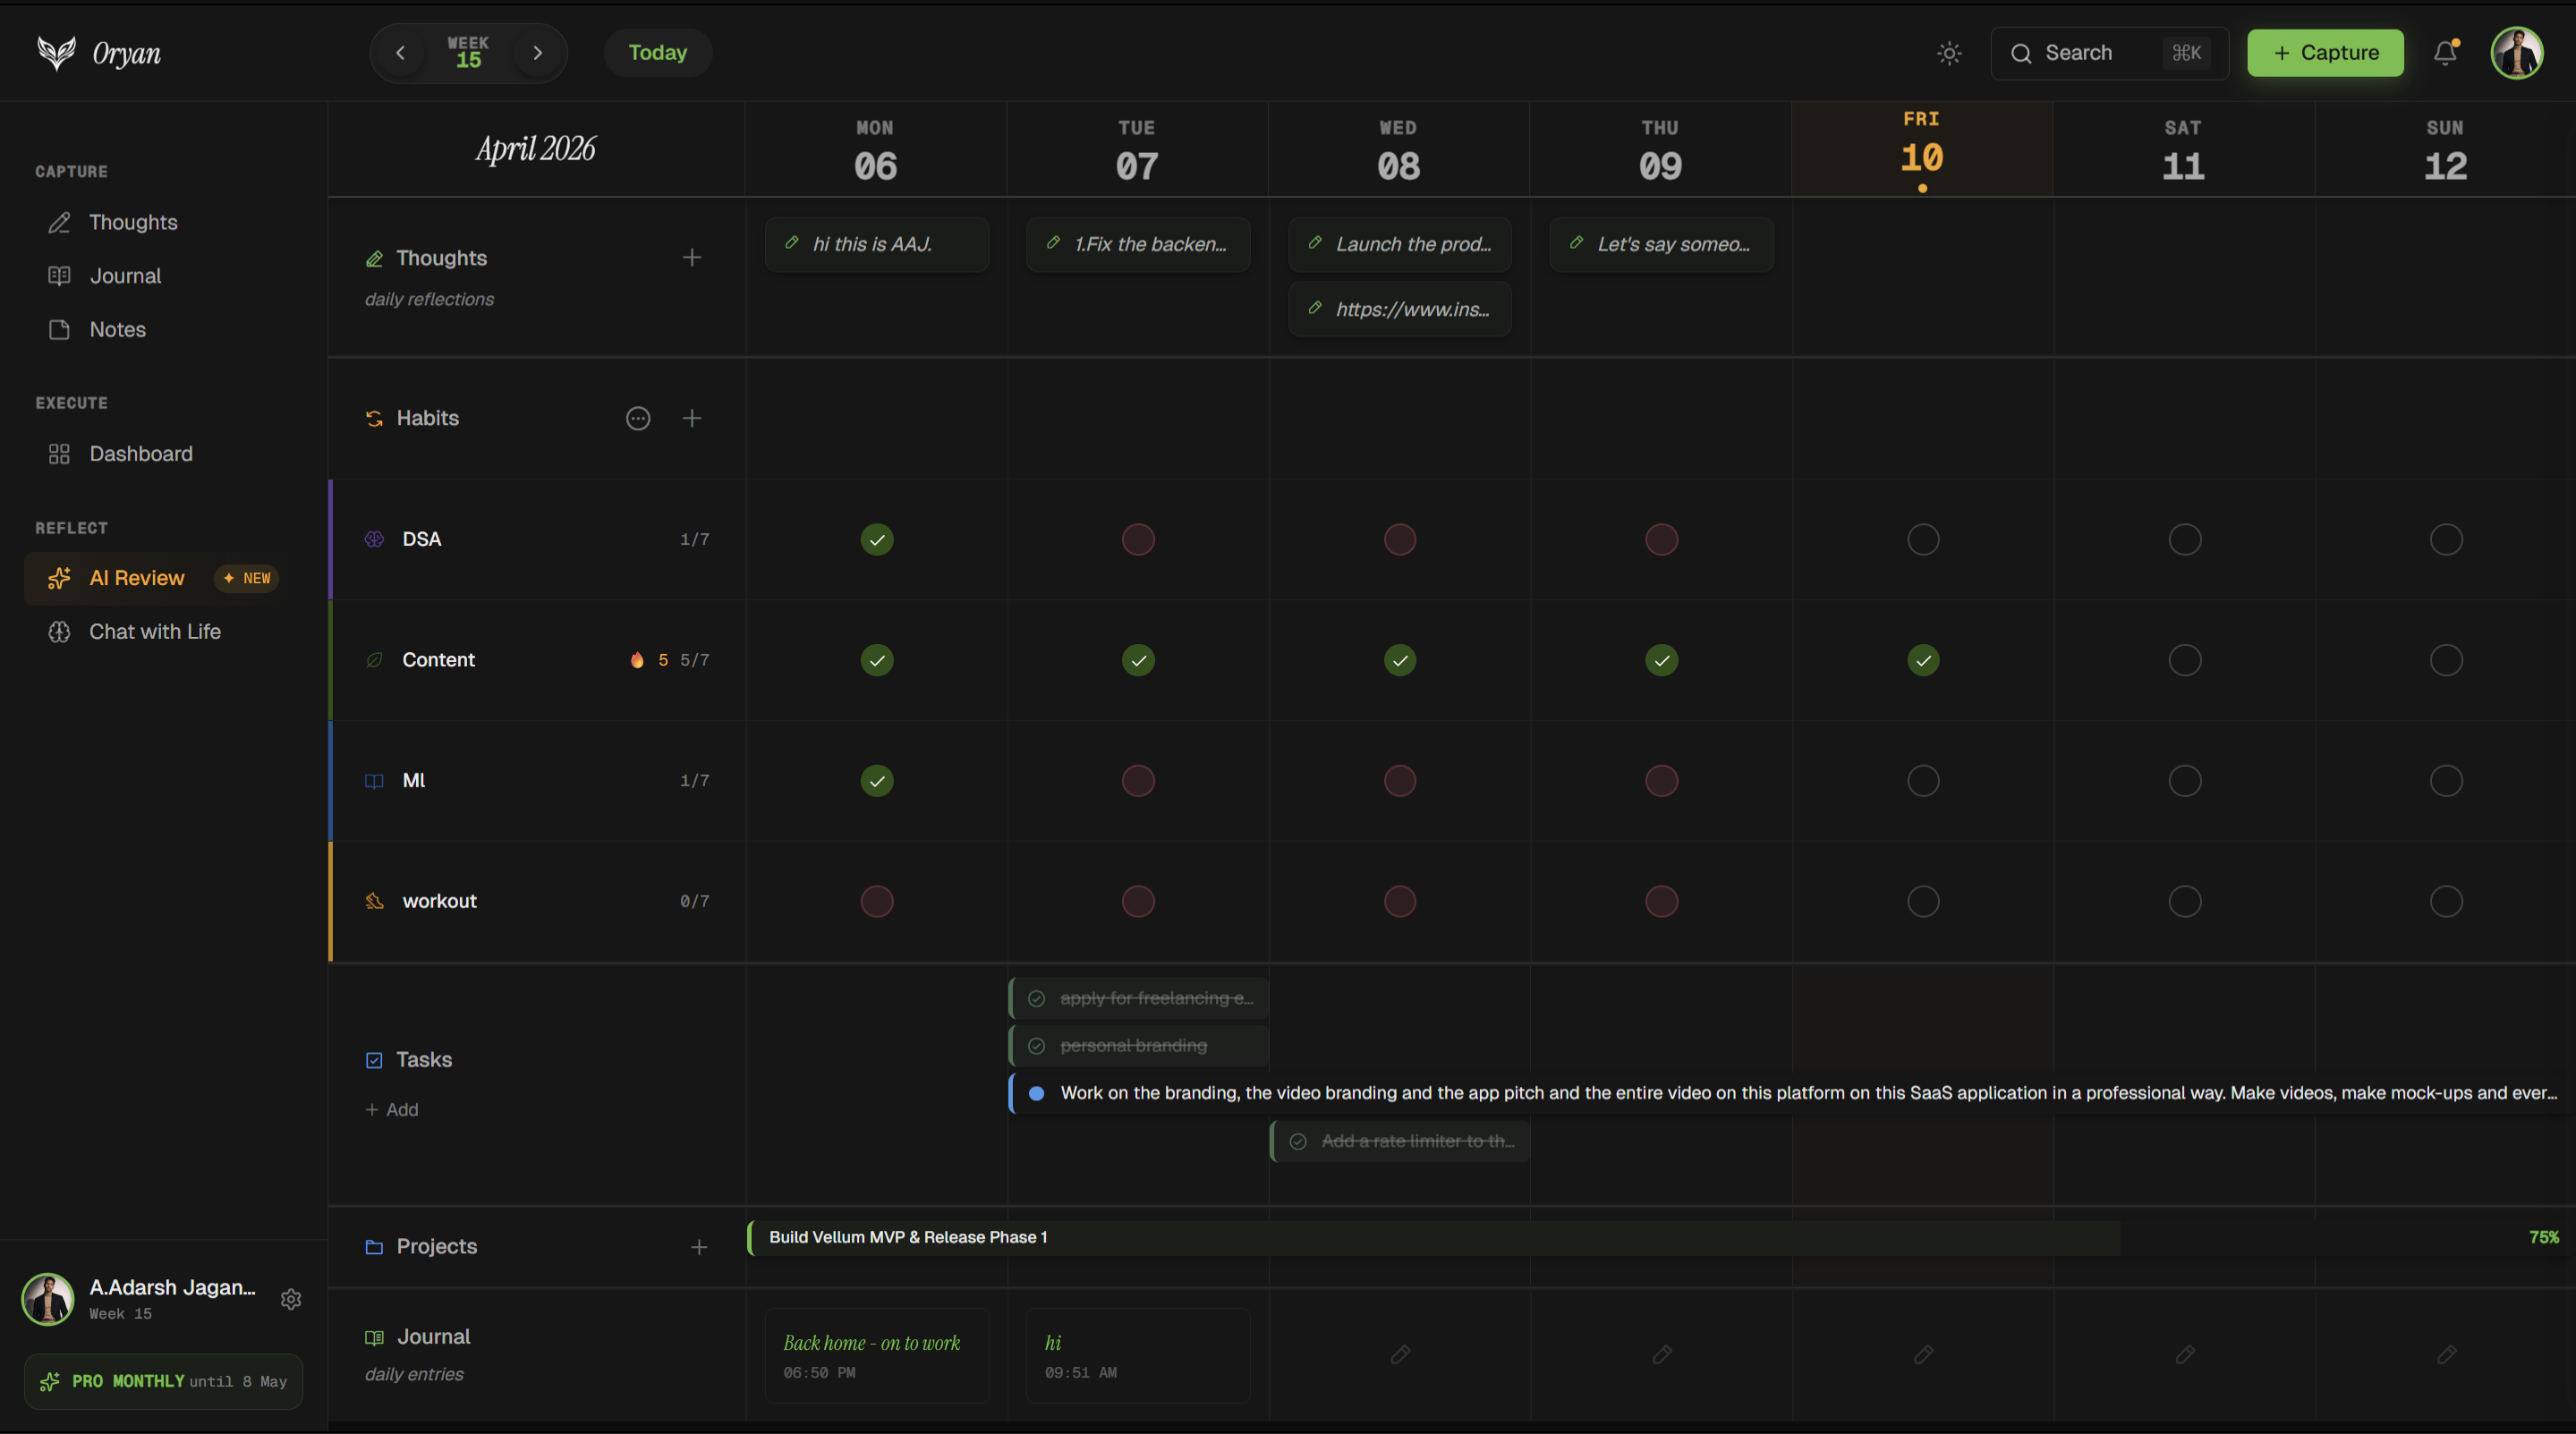Screen dimensions: 2576x1434
Task: Open AI Review in the sidebar
Action: coord(137,578)
